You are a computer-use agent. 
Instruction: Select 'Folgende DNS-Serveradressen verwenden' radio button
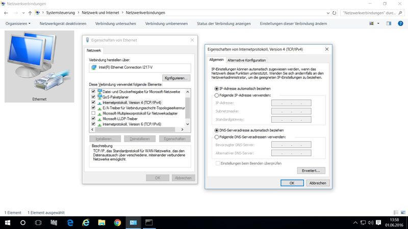(x=217, y=137)
